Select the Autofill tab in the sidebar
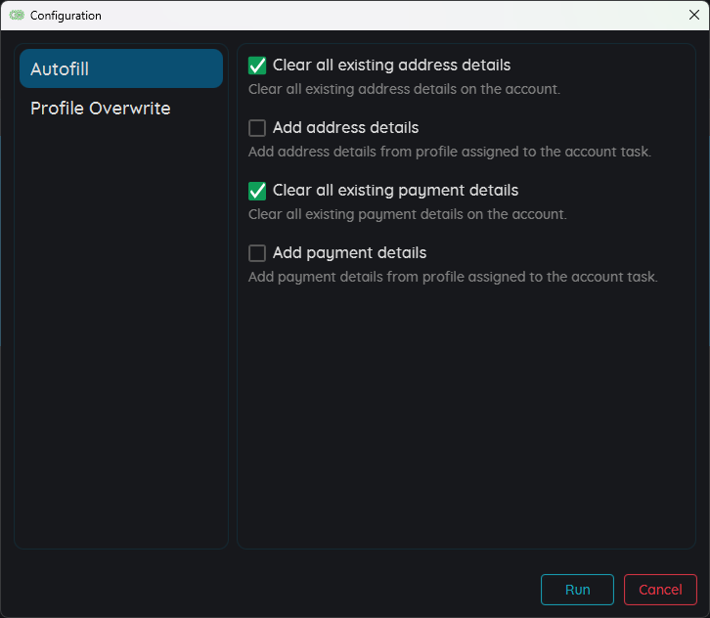The height and width of the screenshot is (618, 710). click(x=121, y=68)
